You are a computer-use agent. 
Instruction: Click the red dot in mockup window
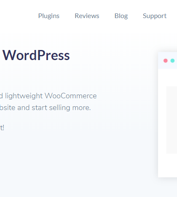tap(166, 60)
